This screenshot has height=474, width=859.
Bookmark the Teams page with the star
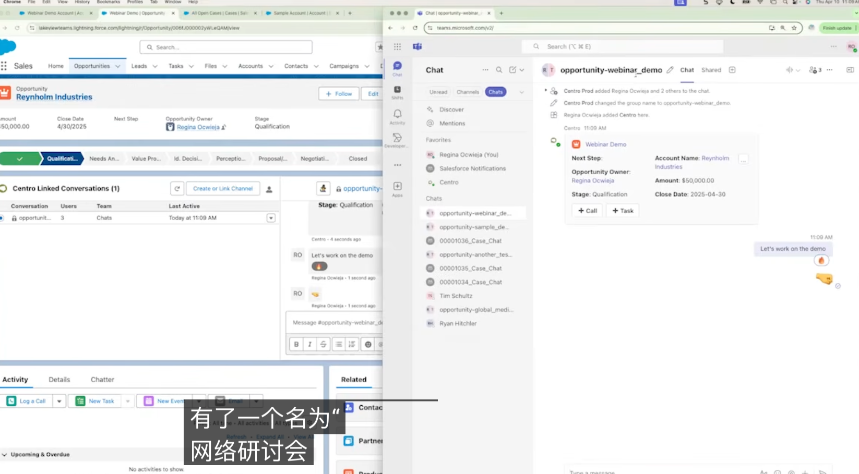(x=794, y=28)
